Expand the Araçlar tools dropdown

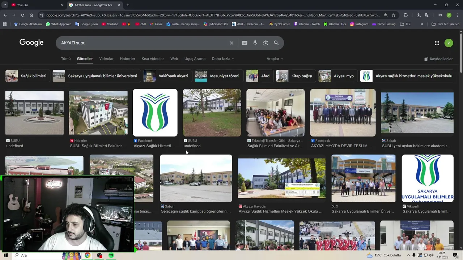tap(275, 59)
